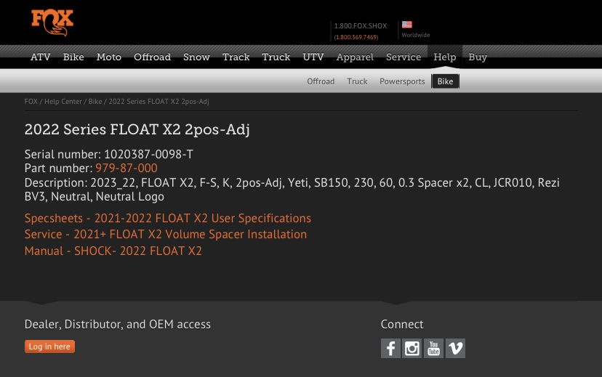
Task: Click the Log in here button
Action: pos(49,346)
